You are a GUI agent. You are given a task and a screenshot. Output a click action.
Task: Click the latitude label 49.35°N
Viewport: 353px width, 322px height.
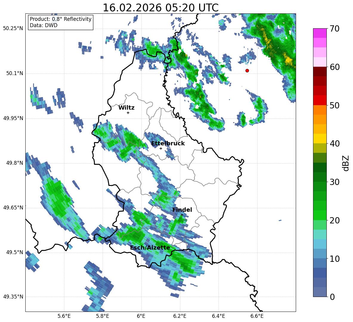point(13,297)
